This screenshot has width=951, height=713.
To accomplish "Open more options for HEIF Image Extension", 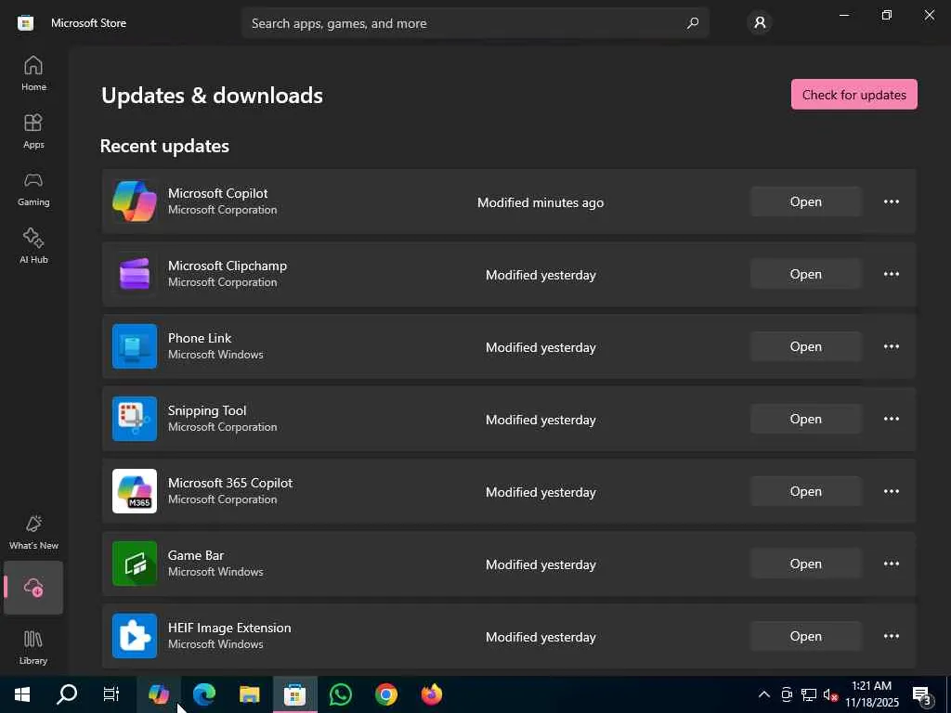I will coord(891,636).
